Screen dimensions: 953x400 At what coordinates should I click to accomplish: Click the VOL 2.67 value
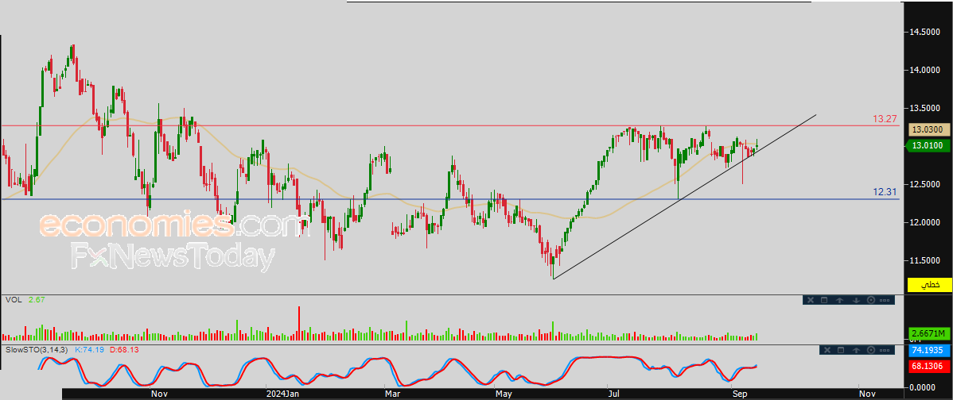coord(35,300)
